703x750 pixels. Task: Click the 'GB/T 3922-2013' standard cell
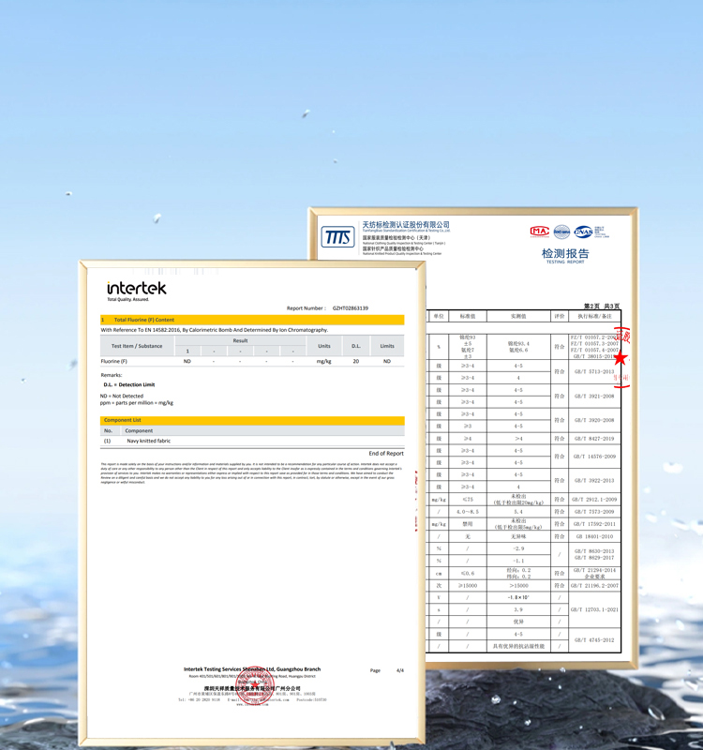click(x=594, y=481)
